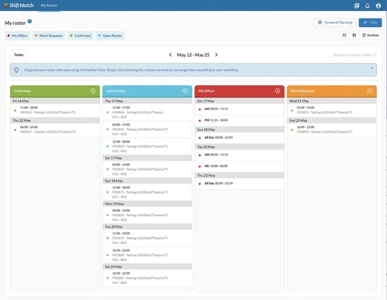Click the circle icon in Confirmed column header
This screenshot has height=300, width=387.
[93, 91]
